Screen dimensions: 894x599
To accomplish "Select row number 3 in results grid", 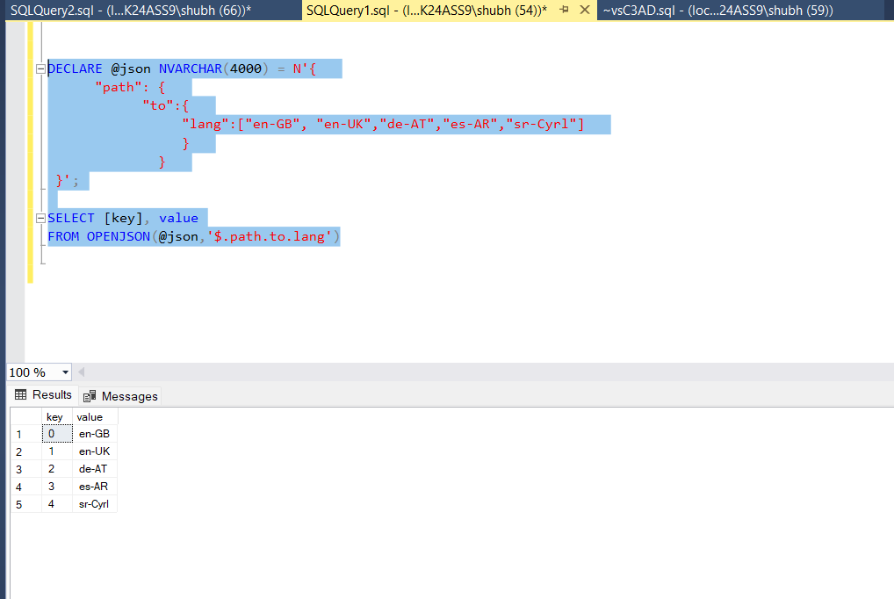I will pyautogui.click(x=19, y=468).
